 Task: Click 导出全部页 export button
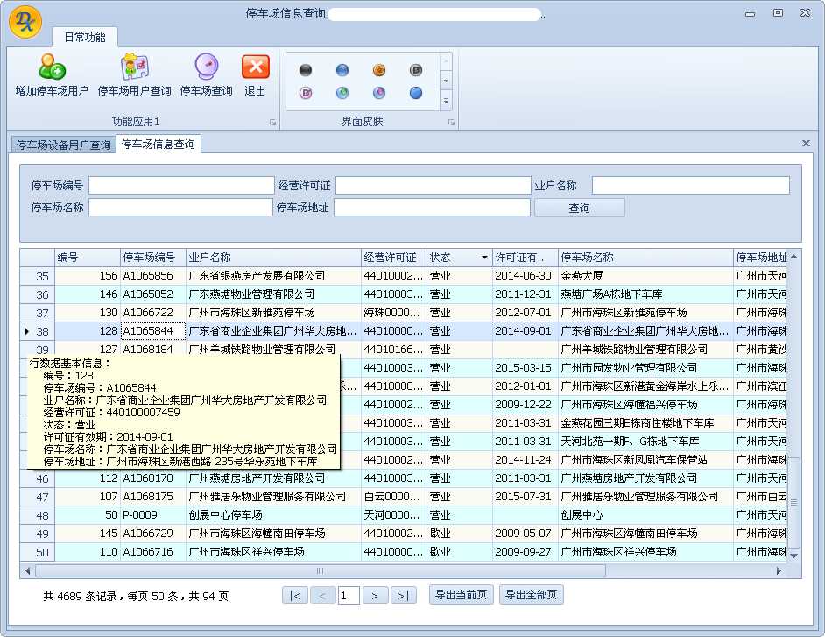click(x=531, y=595)
